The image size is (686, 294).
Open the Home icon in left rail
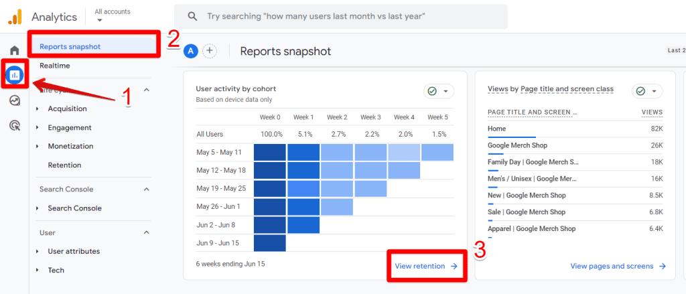click(15, 50)
